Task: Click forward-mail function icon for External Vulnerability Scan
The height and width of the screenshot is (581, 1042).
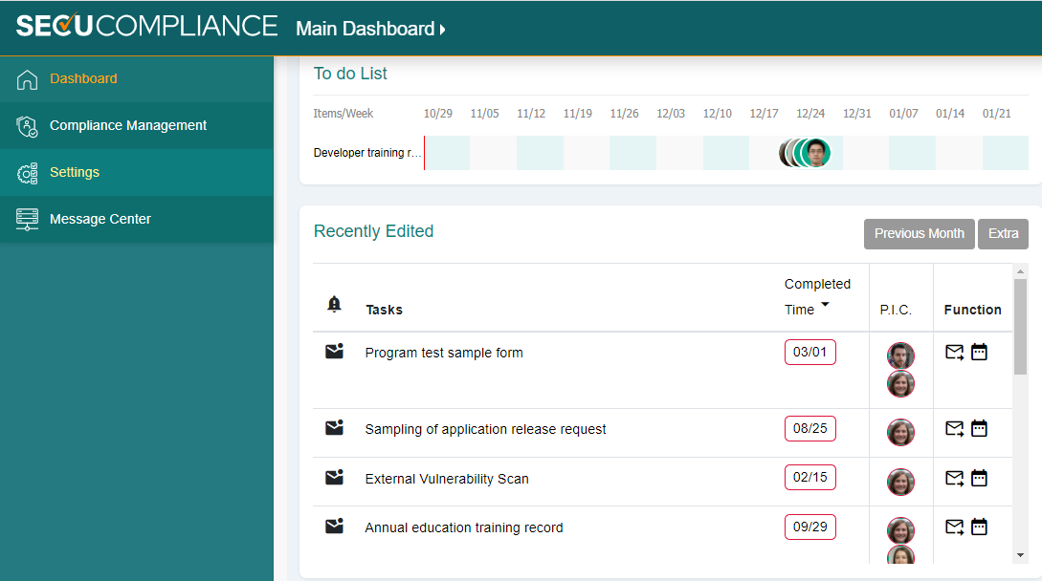Action: 954,478
